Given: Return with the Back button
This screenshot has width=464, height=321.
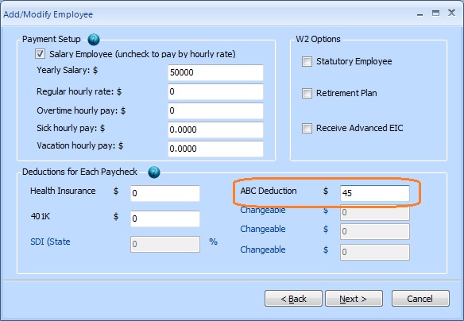Looking at the screenshot, I should click(293, 299).
